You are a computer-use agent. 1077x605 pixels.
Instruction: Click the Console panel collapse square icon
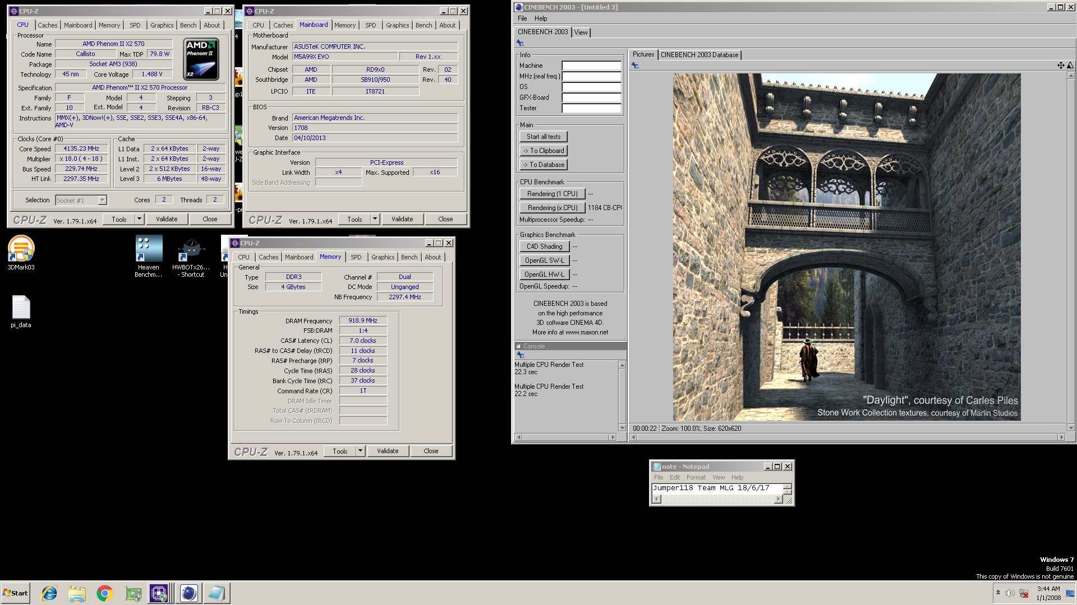[519, 346]
